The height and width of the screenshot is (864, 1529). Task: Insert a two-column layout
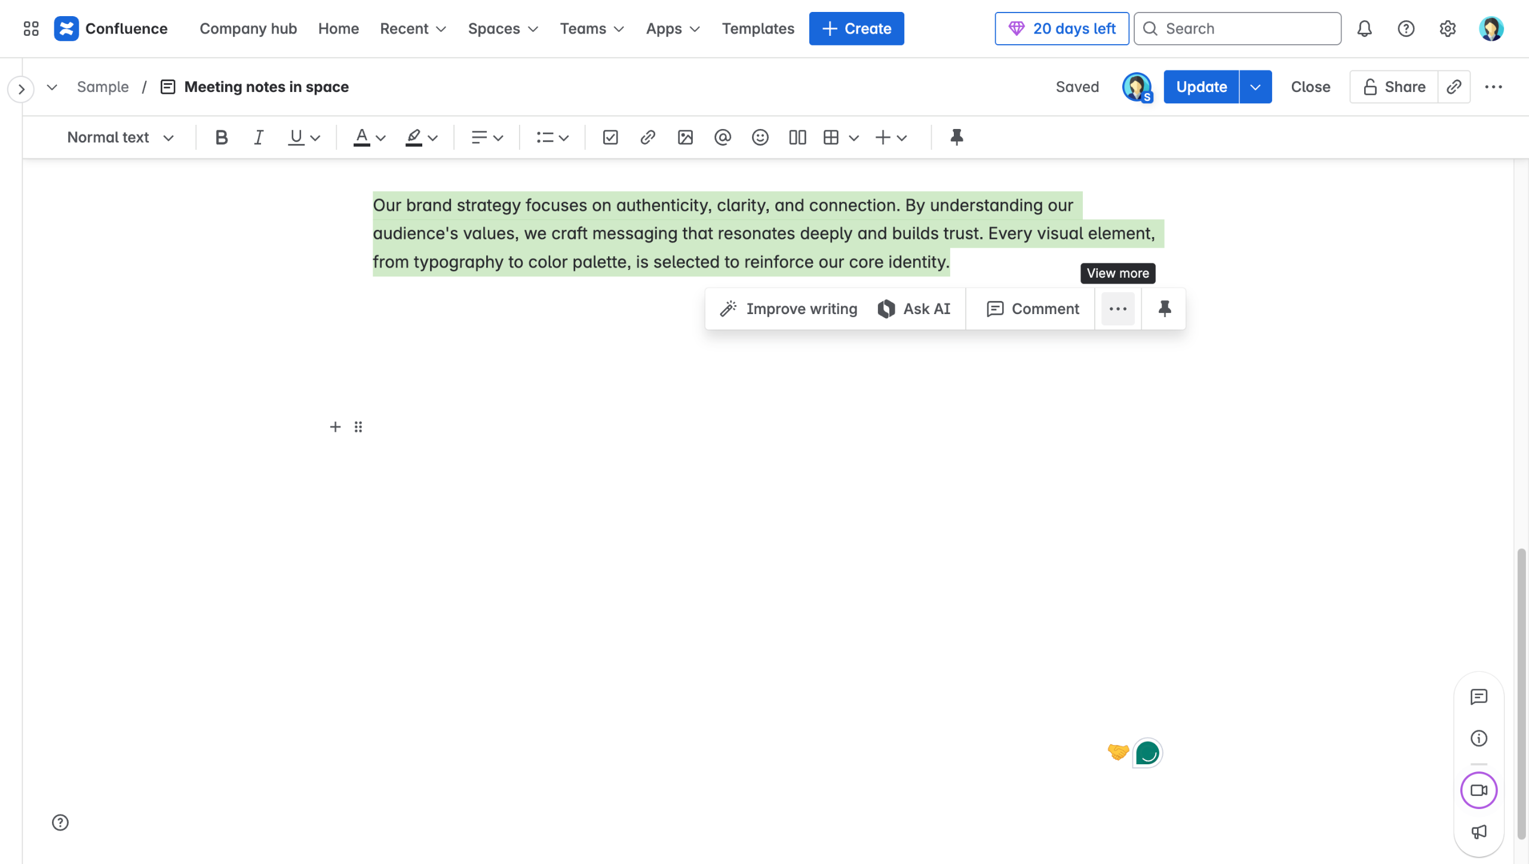pyautogui.click(x=797, y=137)
